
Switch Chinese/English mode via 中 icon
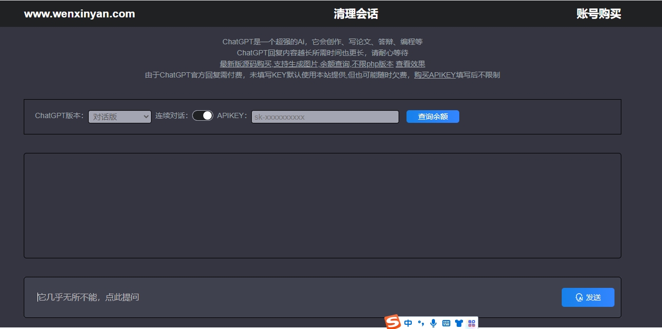(408, 323)
